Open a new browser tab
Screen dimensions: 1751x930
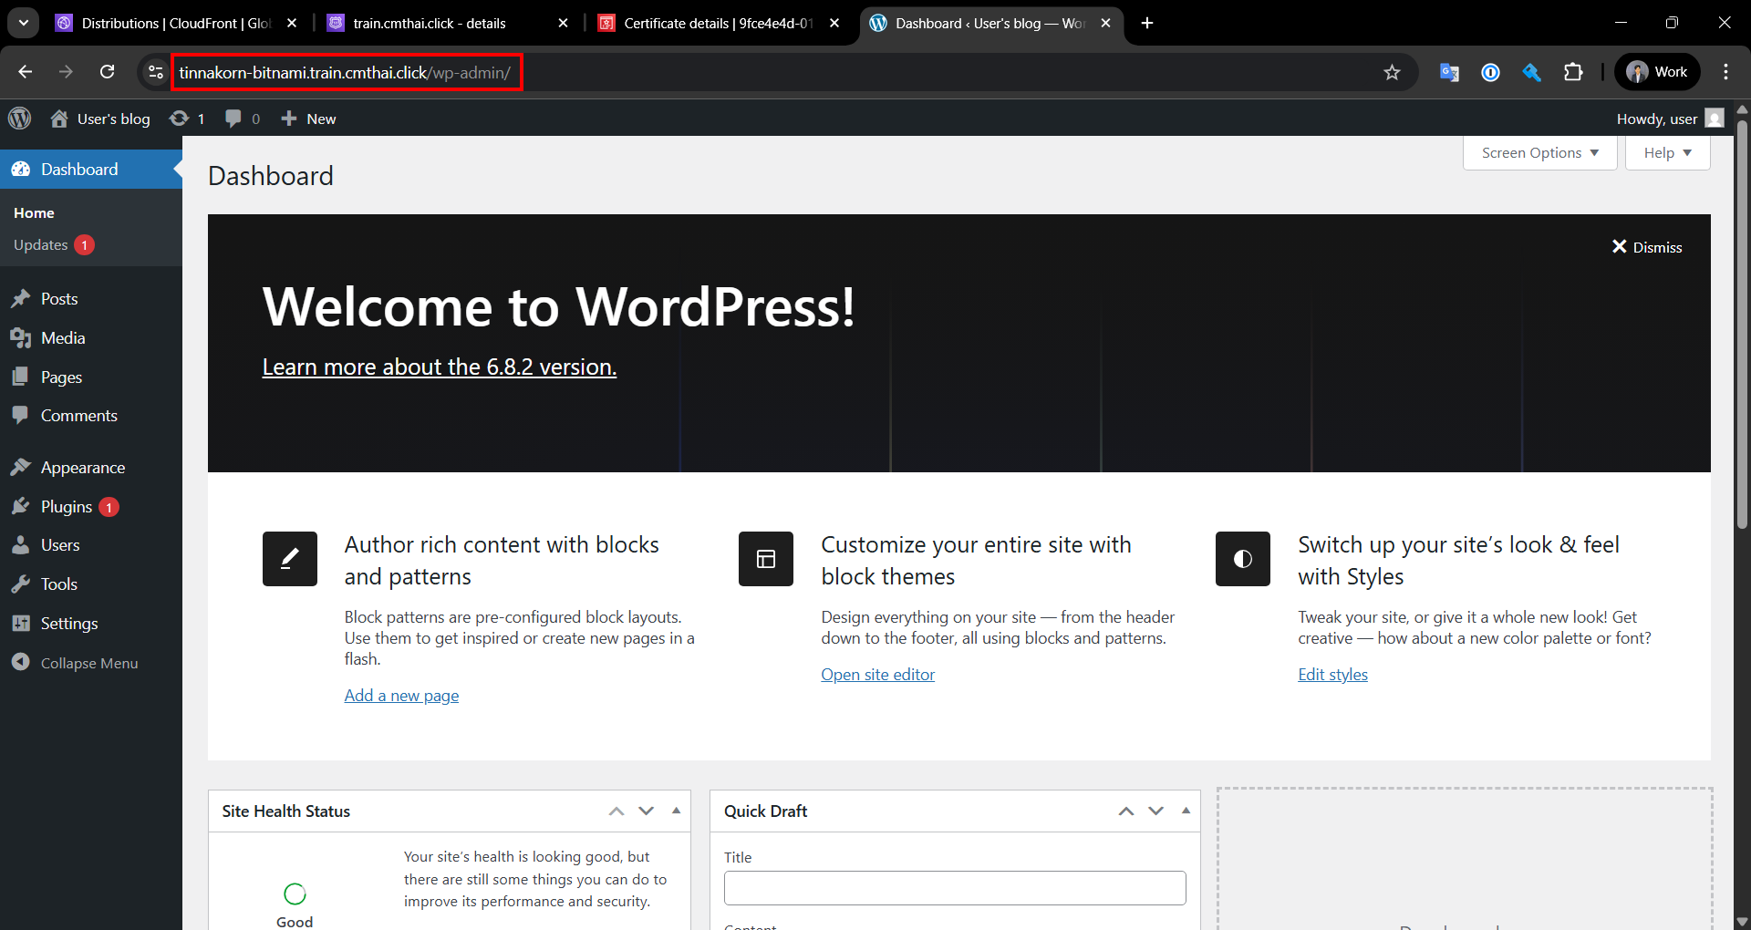tap(1147, 23)
